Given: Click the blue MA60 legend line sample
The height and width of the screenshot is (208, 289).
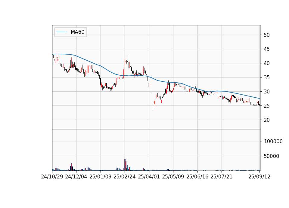Looking at the screenshot, I should (x=61, y=32).
